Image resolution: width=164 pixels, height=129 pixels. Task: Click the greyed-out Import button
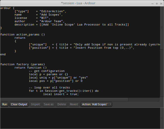[36, 104]
